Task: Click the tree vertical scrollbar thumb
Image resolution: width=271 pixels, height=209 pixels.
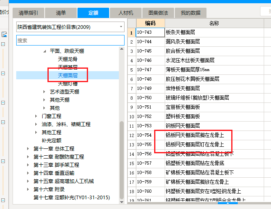Action: pyautogui.click(x=122, y=160)
